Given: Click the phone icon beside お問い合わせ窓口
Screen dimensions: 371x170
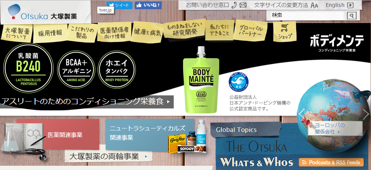Looking at the screenshot, I should point(234,5).
